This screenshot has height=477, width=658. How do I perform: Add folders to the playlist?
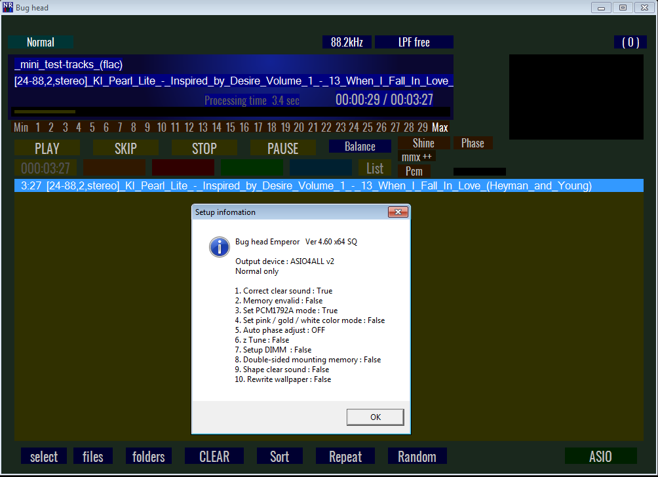pyautogui.click(x=149, y=456)
